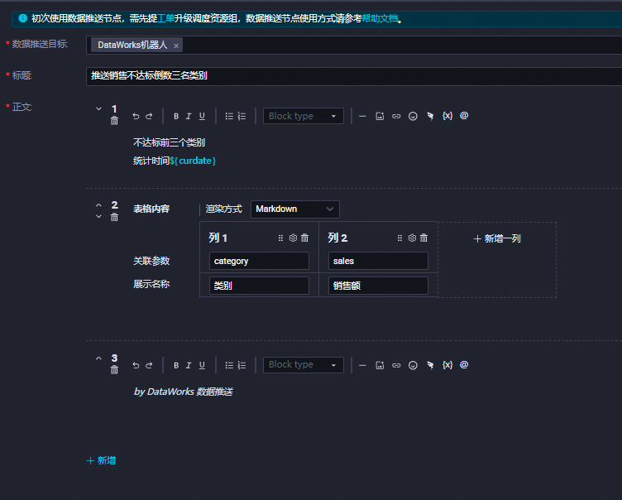
Task: Delete table section 2
Action: (x=114, y=217)
